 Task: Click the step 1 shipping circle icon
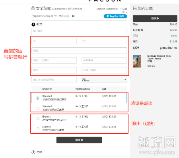tap(33, 24)
